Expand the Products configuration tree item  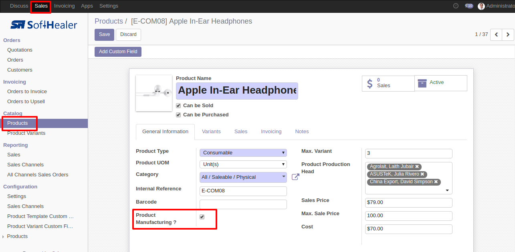click(4, 237)
